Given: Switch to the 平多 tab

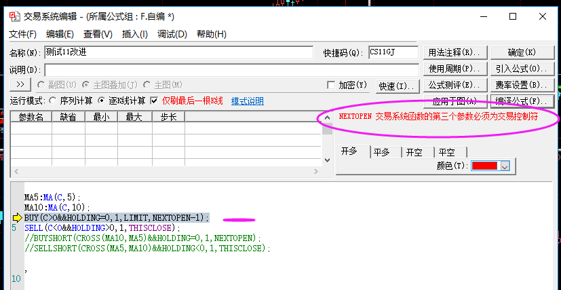Looking at the screenshot, I should (x=383, y=152).
